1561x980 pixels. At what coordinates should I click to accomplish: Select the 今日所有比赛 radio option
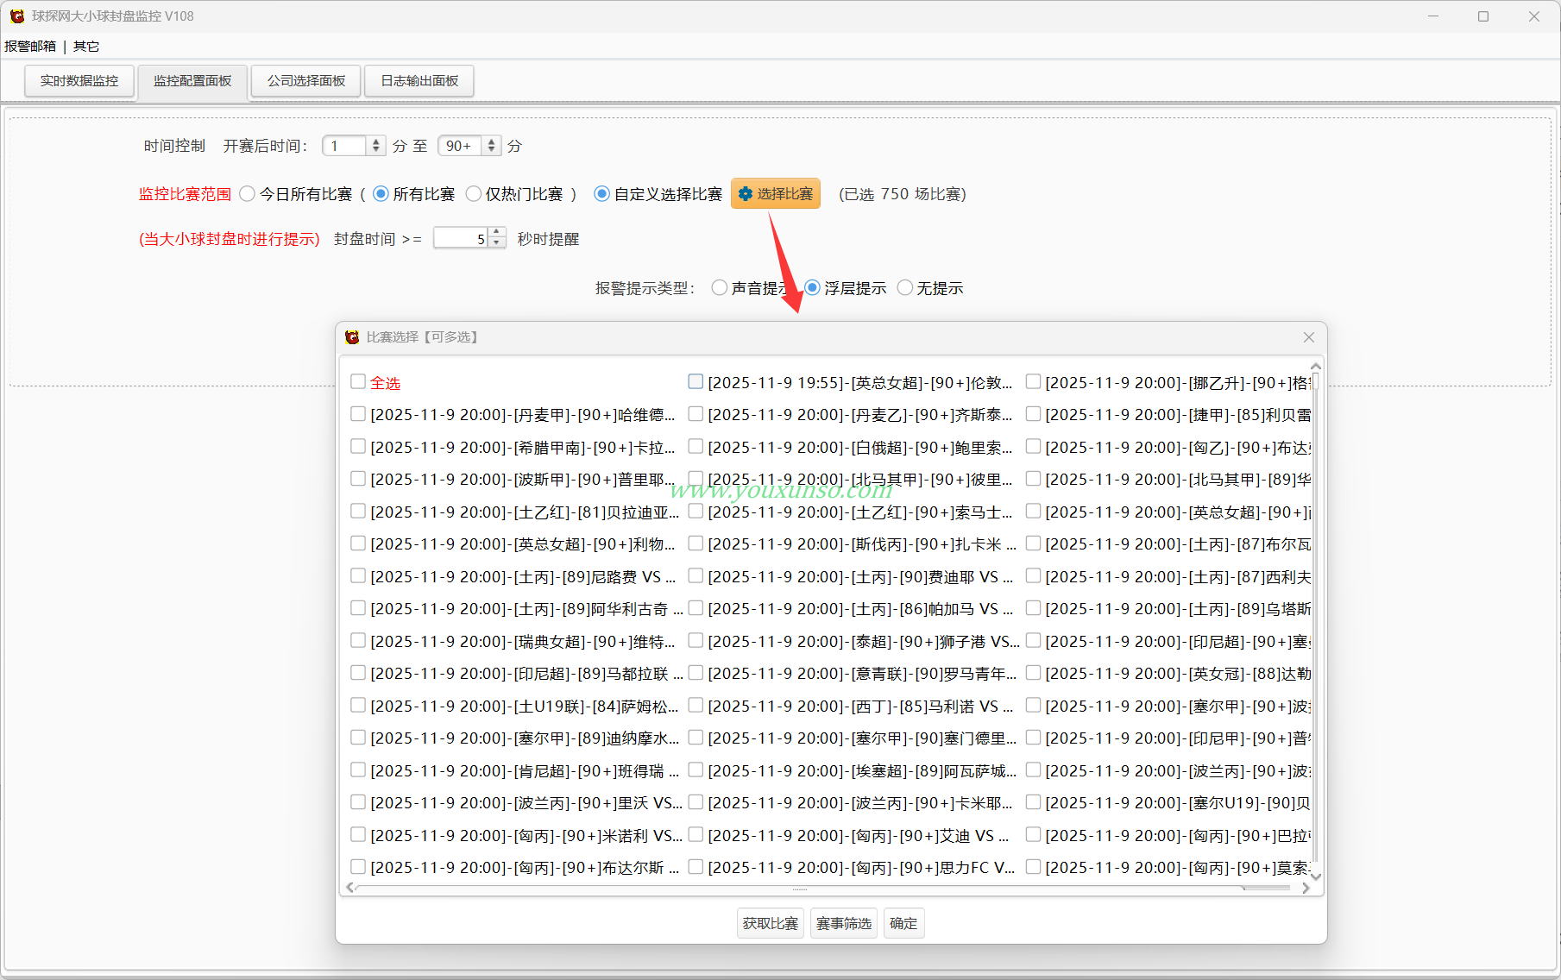tap(248, 194)
